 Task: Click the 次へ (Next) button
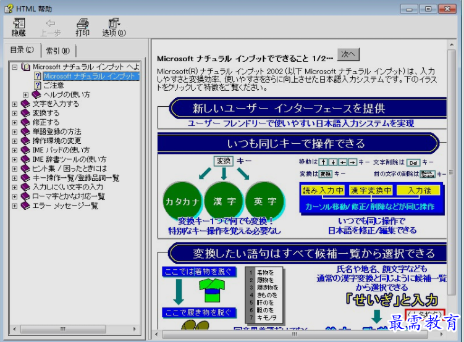(x=348, y=54)
